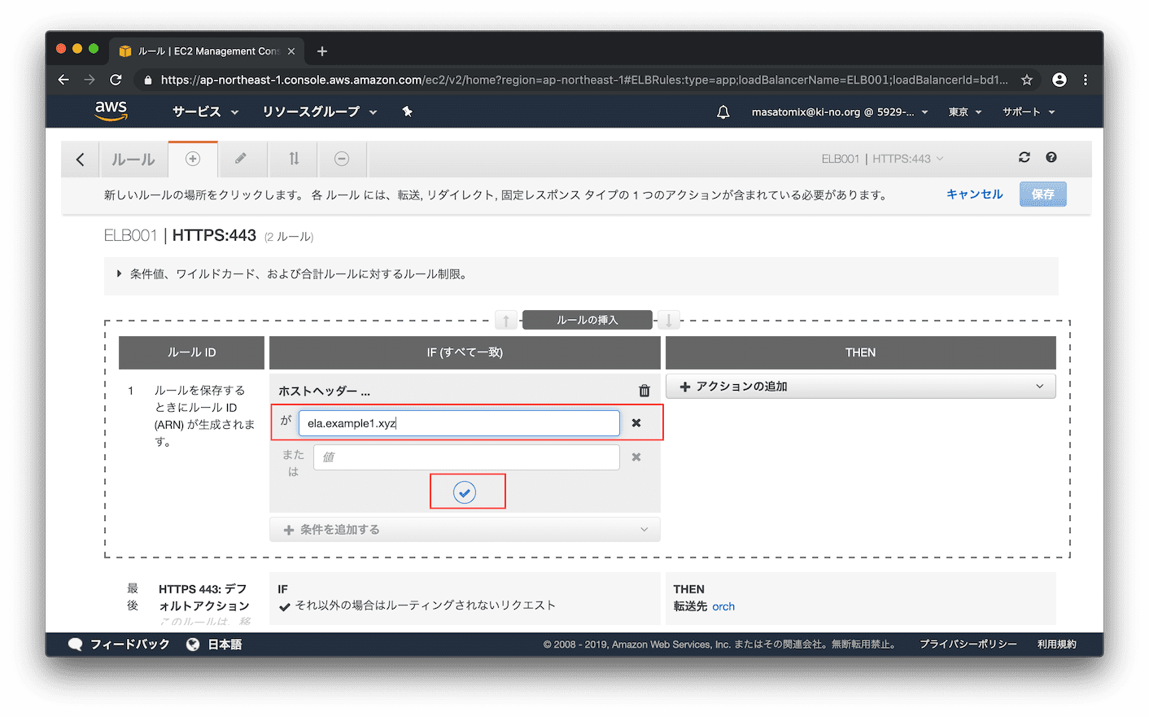Click the browser address bar URL
The image size is (1149, 717).
[584, 80]
